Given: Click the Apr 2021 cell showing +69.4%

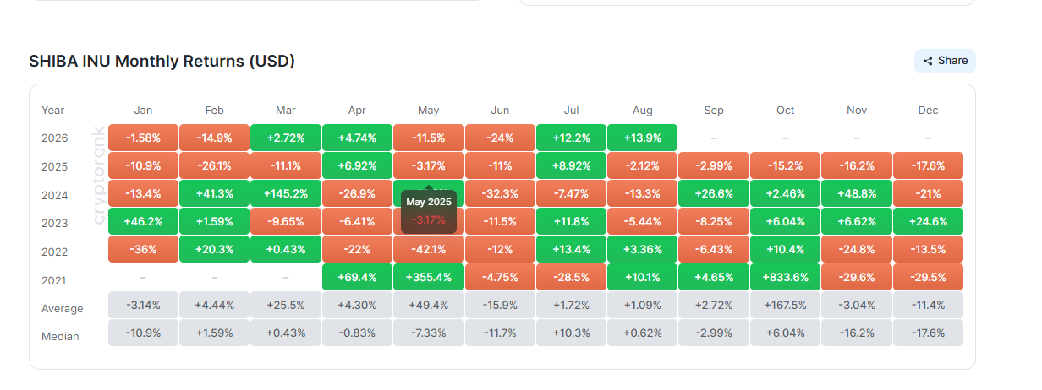Looking at the screenshot, I should [x=357, y=278].
